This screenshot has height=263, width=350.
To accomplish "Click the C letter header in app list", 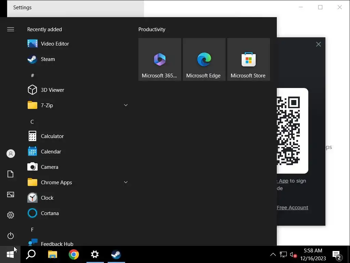I will coord(32,122).
